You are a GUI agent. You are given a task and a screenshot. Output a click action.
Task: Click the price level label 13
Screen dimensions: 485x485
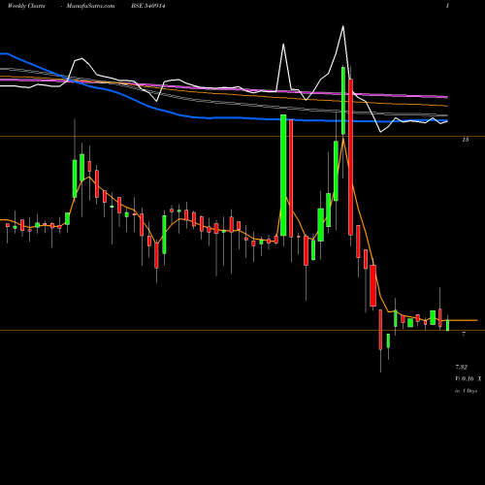click(x=466, y=140)
